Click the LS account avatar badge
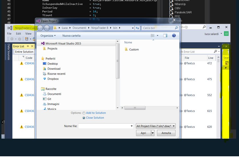 [226, 34]
